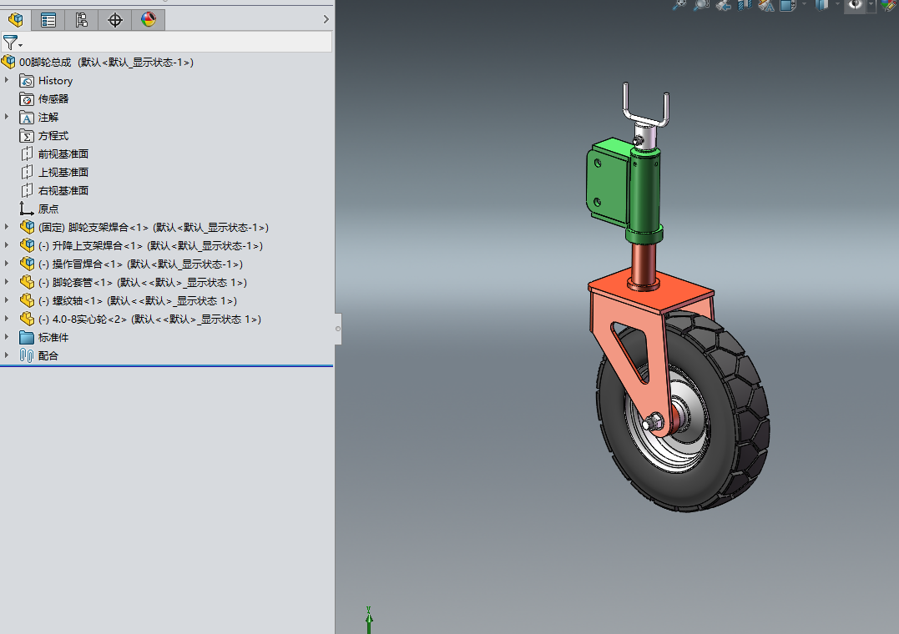Click the 前视基准面 plane icon
The height and width of the screenshot is (634, 899).
[27, 154]
